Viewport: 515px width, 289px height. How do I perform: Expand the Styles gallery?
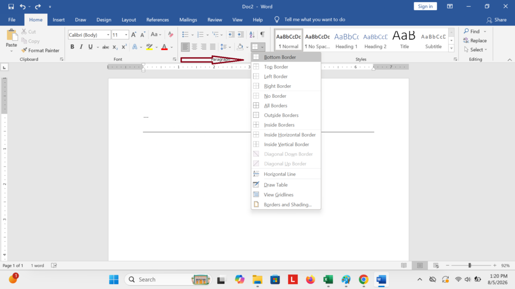tap(451, 48)
